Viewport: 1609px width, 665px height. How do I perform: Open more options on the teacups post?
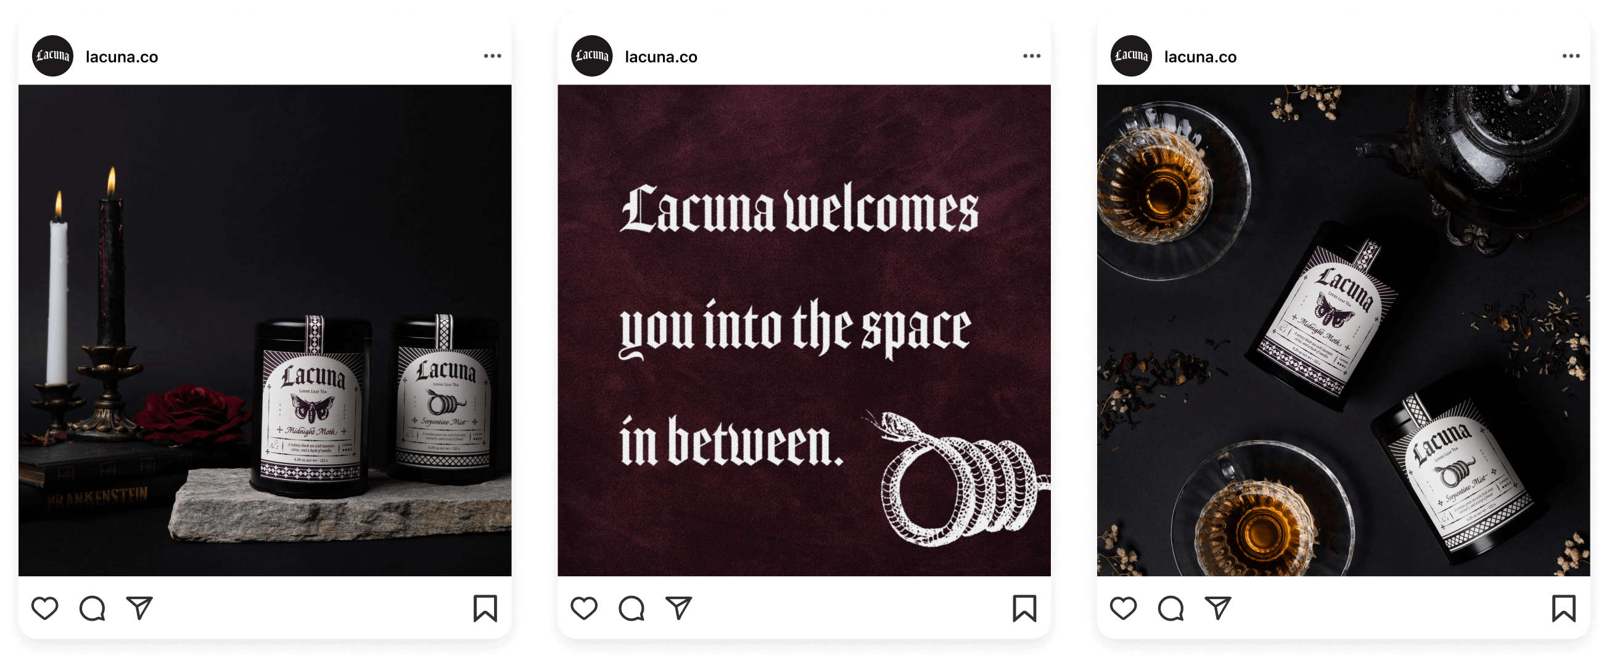pyautogui.click(x=1571, y=56)
